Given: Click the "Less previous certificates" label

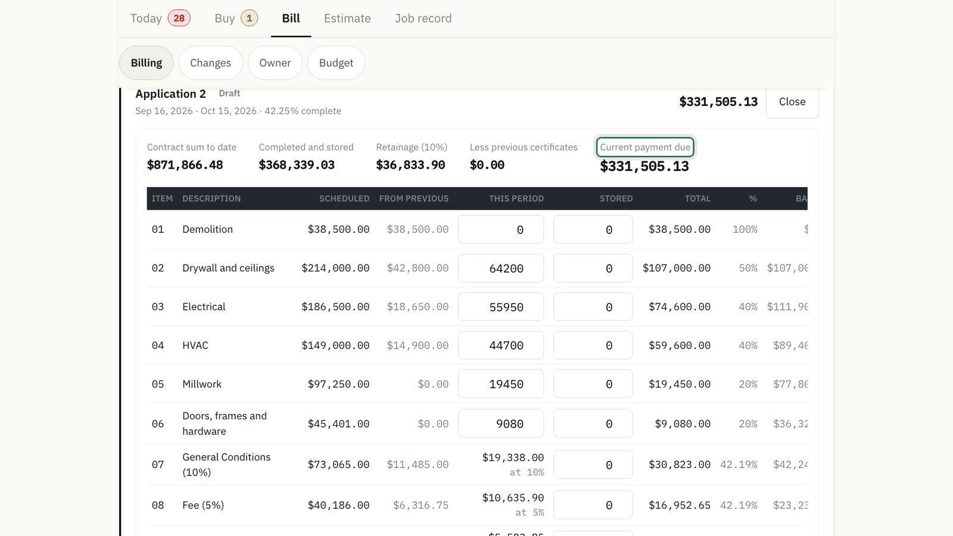Looking at the screenshot, I should pyautogui.click(x=524, y=147).
